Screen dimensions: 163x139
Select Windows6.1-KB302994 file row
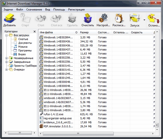97,37
